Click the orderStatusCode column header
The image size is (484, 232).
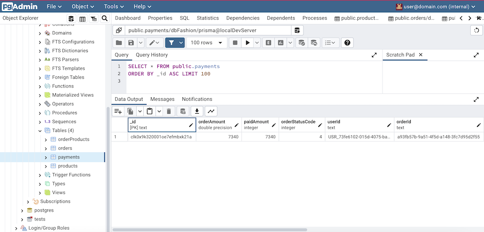(x=302, y=125)
